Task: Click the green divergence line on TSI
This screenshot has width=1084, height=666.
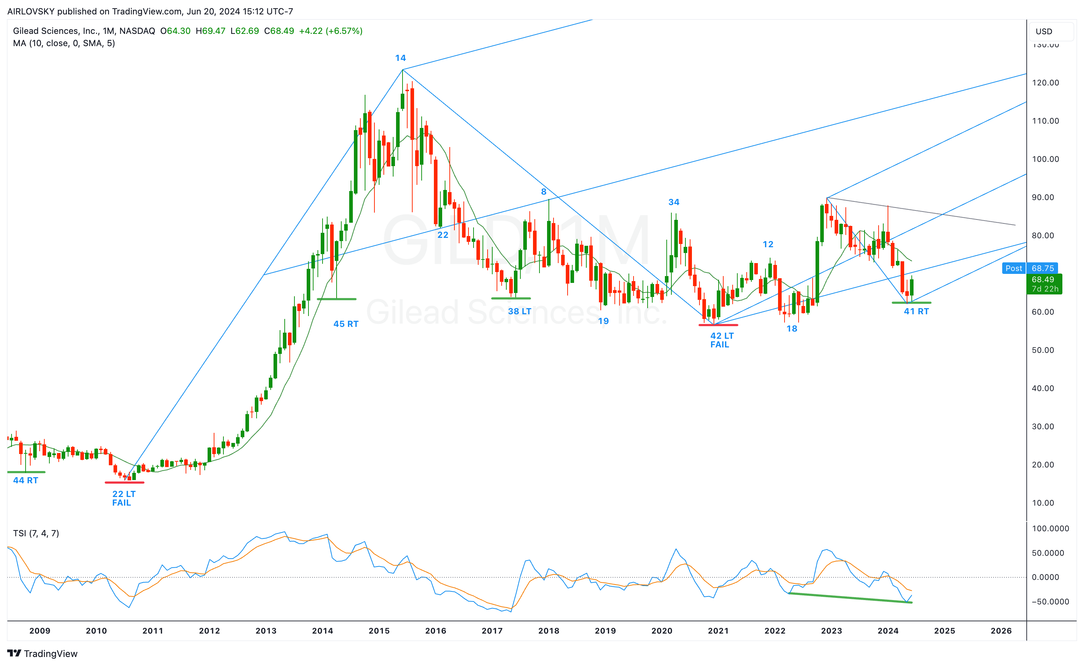Action: point(850,598)
